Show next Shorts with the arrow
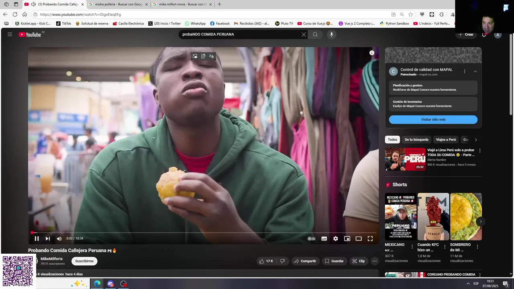The width and height of the screenshot is (514, 289). [x=481, y=222]
